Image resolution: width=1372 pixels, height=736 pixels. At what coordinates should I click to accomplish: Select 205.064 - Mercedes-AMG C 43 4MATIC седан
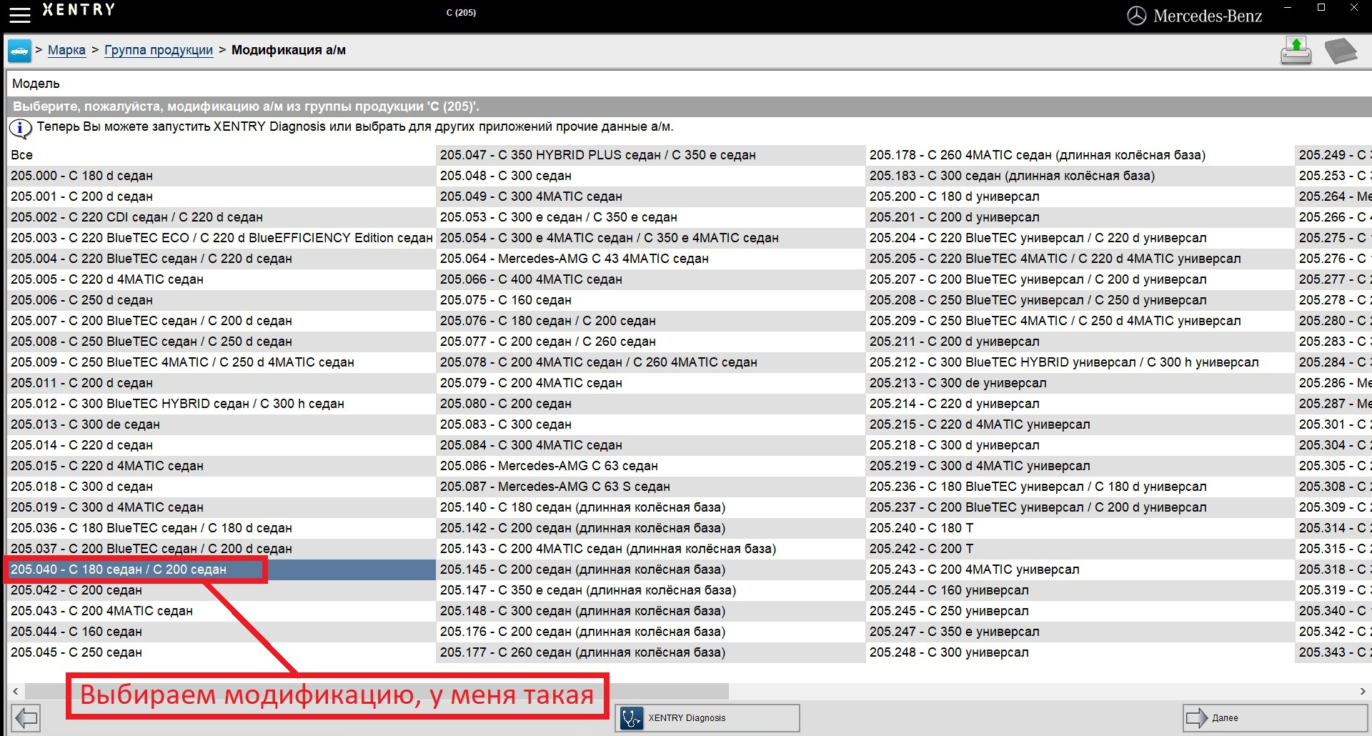click(x=651, y=259)
